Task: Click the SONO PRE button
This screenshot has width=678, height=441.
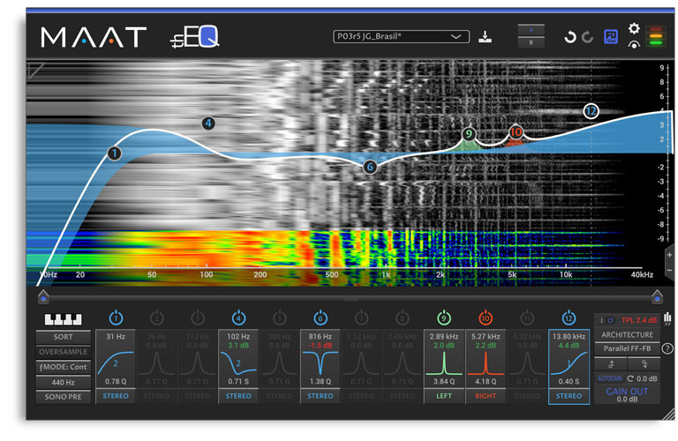Action: point(63,397)
